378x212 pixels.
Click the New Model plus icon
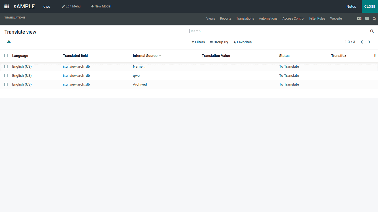pyautogui.click(x=92, y=6)
